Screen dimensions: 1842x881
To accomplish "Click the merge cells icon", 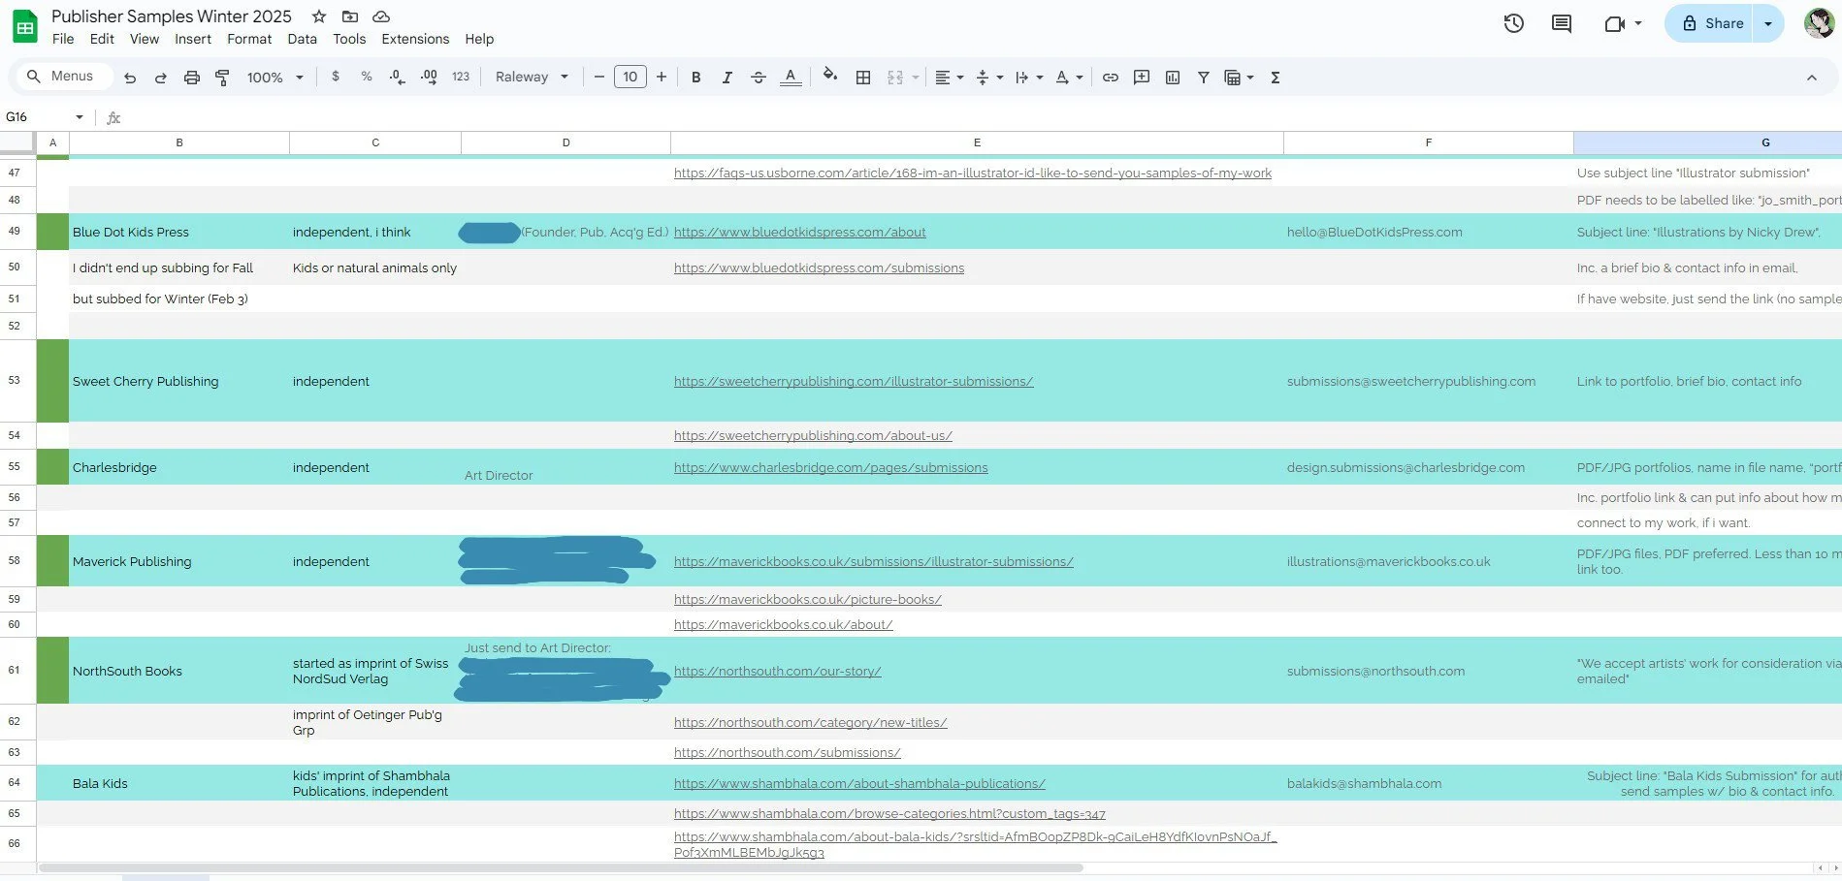I will (895, 78).
